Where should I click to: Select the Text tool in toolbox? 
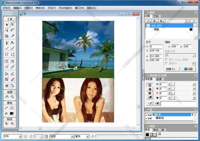(12, 42)
